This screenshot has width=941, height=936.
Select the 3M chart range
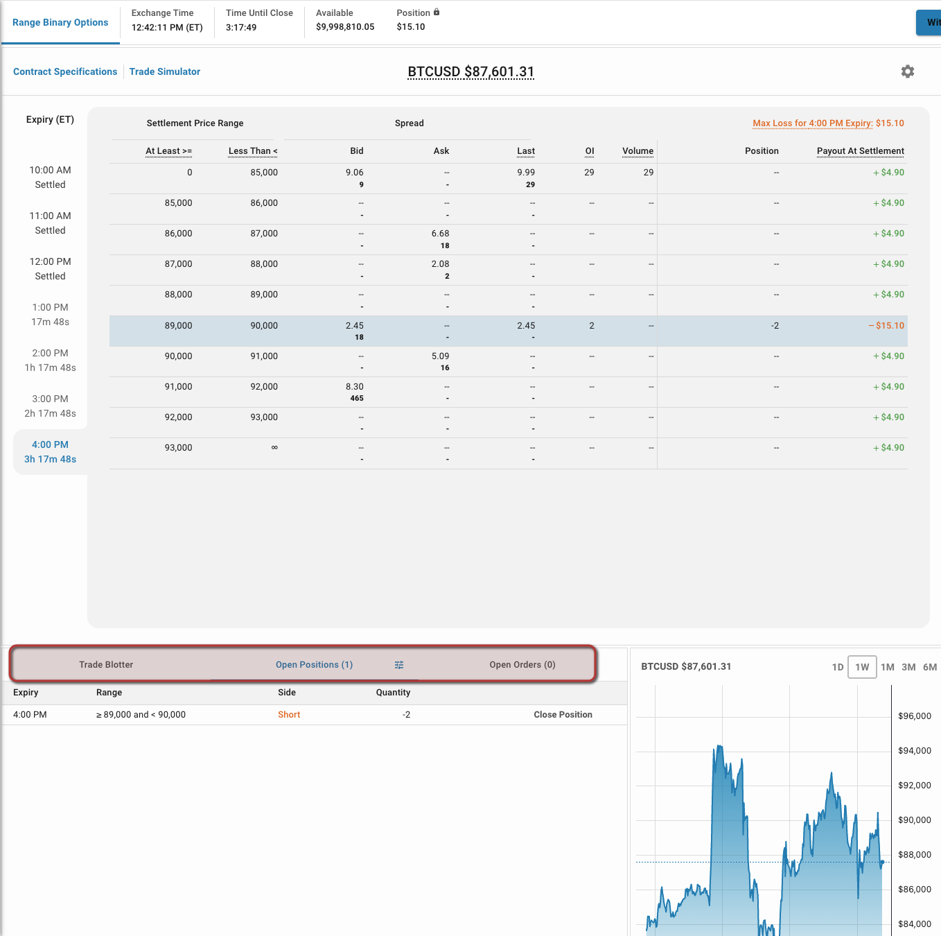[x=908, y=667]
